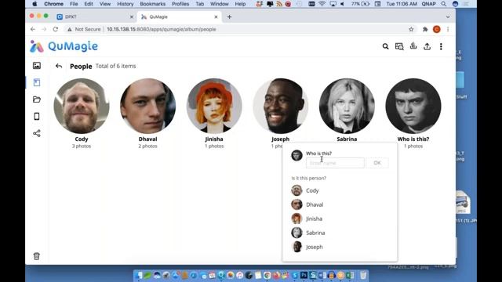Open the Shared icon in sidebar
This screenshot has width=502, height=282.
click(37, 133)
